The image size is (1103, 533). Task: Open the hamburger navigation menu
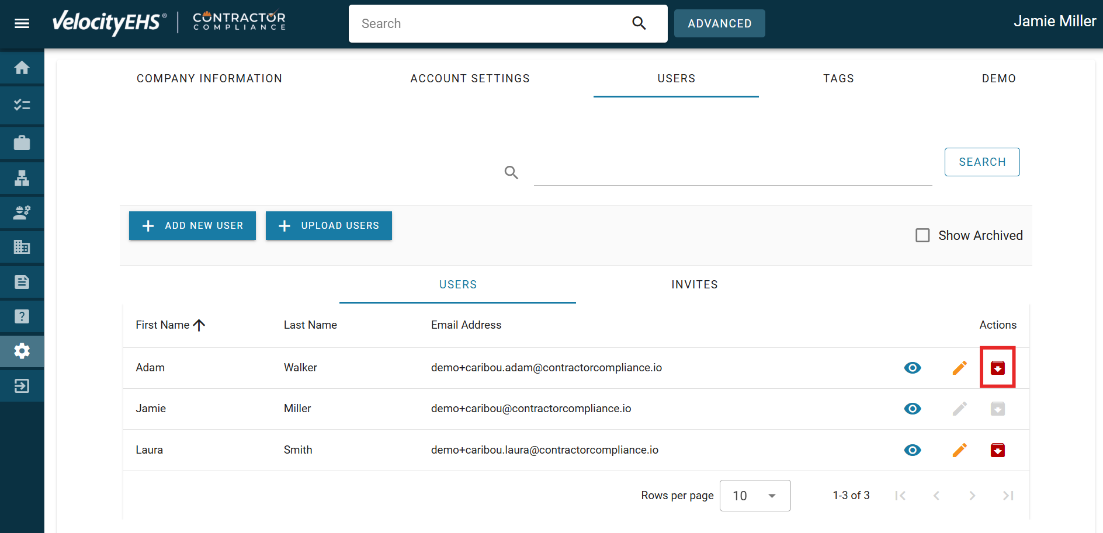coord(22,23)
